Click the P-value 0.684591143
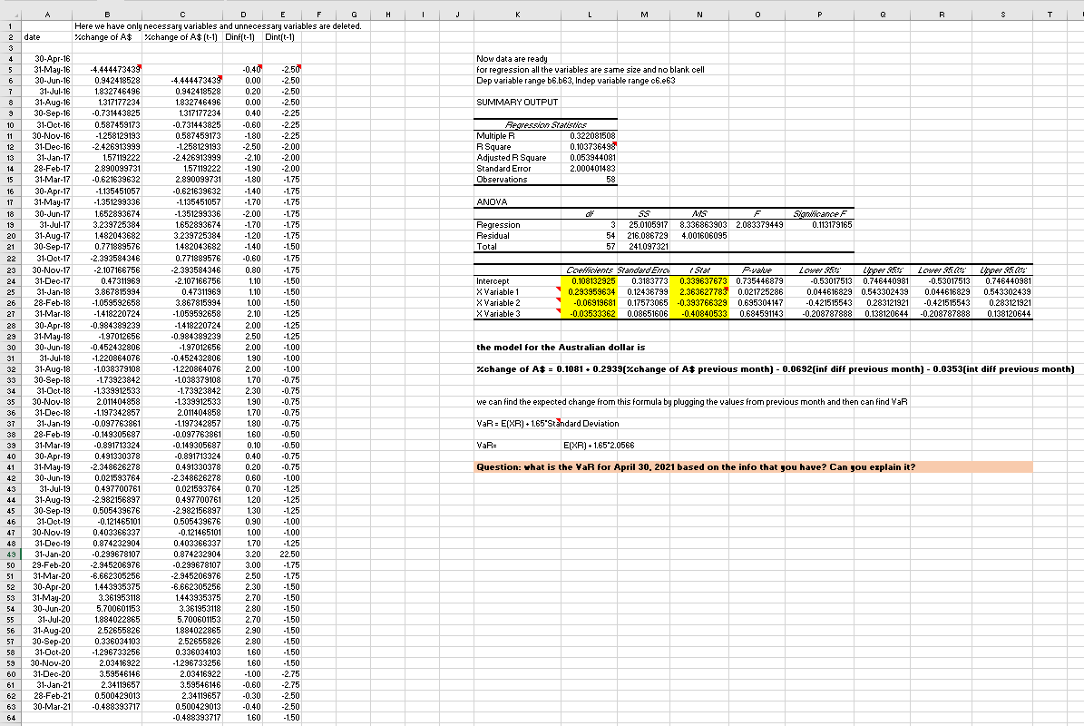 coord(757,314)
